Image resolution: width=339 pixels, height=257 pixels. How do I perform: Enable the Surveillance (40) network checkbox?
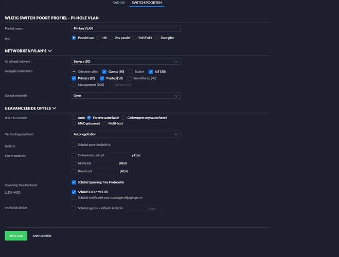[x=130, y=78]
